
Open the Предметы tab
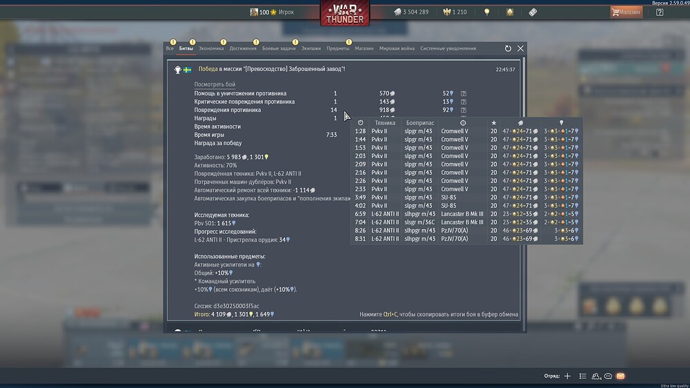pyautogui.click(x=337, y=48)
